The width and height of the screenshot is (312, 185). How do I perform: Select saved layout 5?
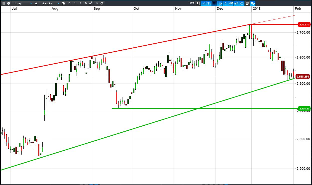tap(97, 3)
